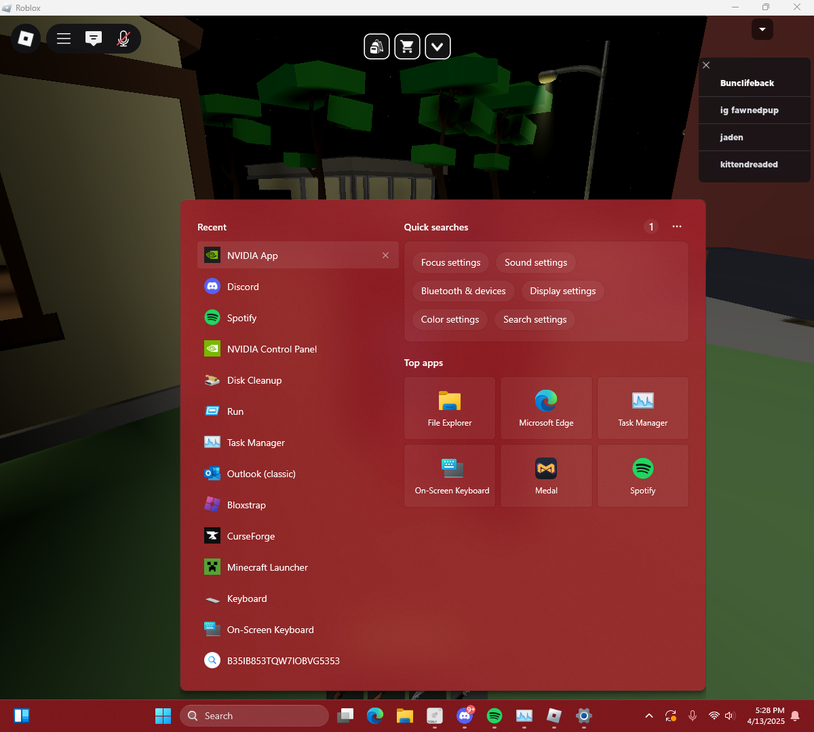
Task: Open the Windows Start button
Action: (163, 716)
